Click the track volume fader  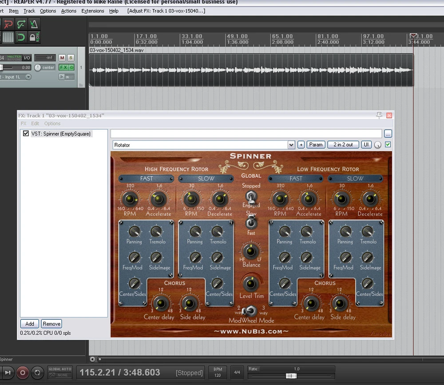click(x=1, y=67)
